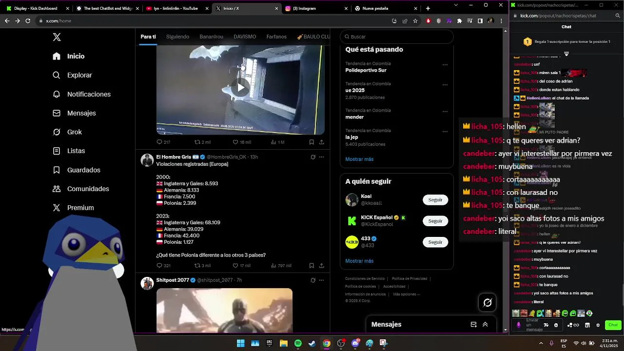Screen dimensions: 624x351
Task: Open Notificaciones in the sidebar
Action: pos(82,94)
